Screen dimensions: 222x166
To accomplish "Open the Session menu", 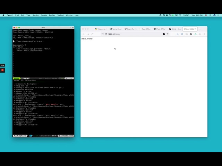I will [x=36, y=15].
